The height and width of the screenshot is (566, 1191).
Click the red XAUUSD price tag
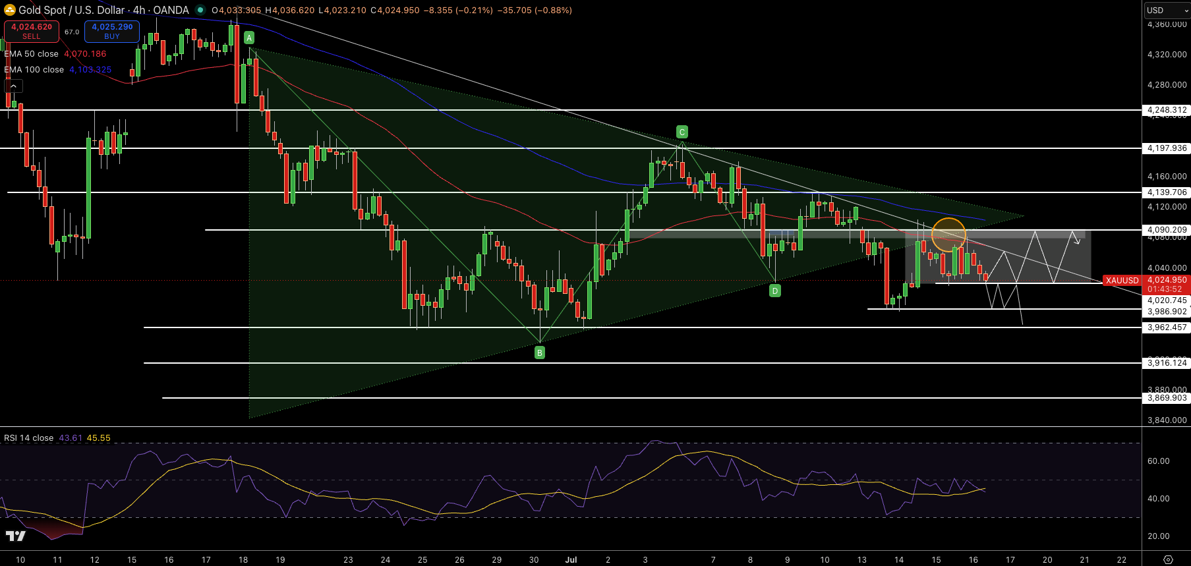point(1122,281)
